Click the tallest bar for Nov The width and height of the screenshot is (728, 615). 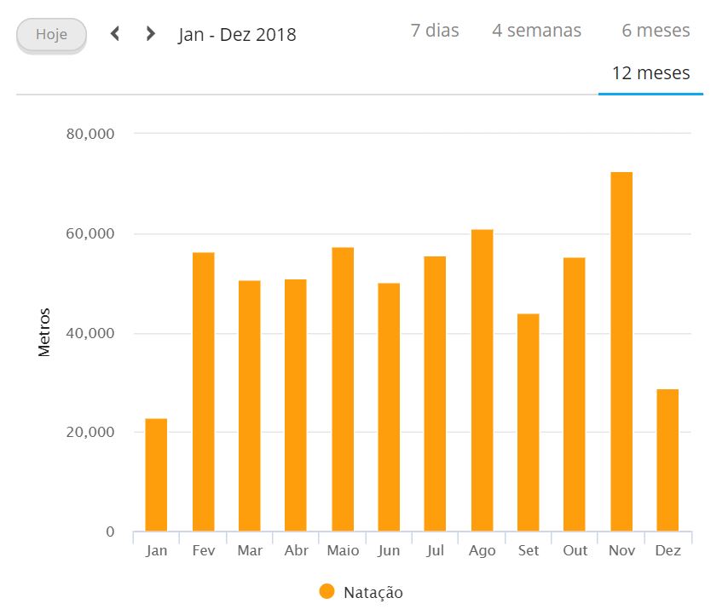(621, 352)
